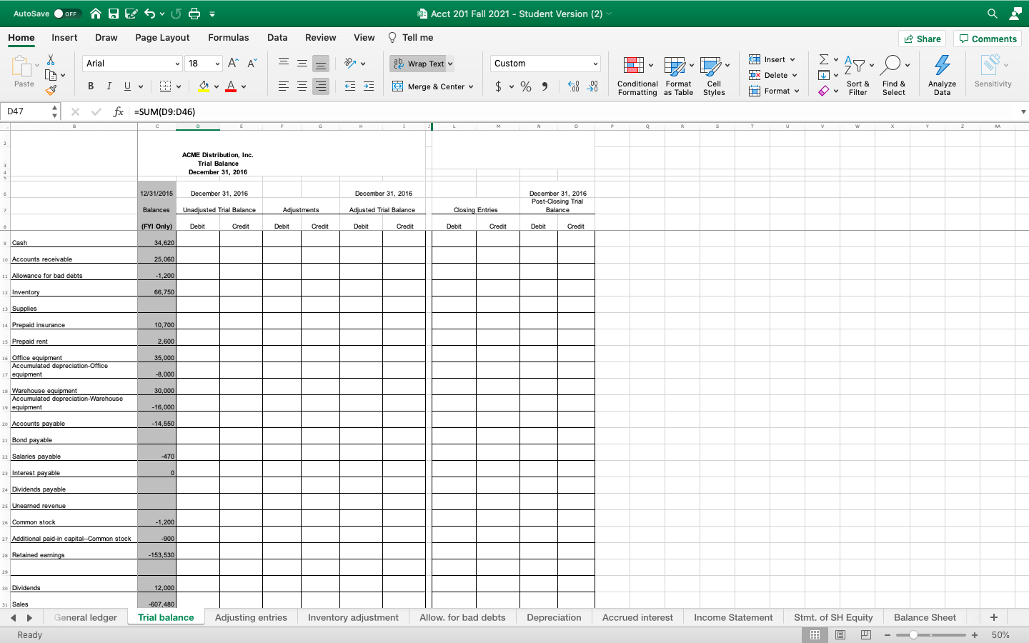Screen dimensions: 1029x643
Task: Increase decimal places
Action: click(x=573, y=86)
